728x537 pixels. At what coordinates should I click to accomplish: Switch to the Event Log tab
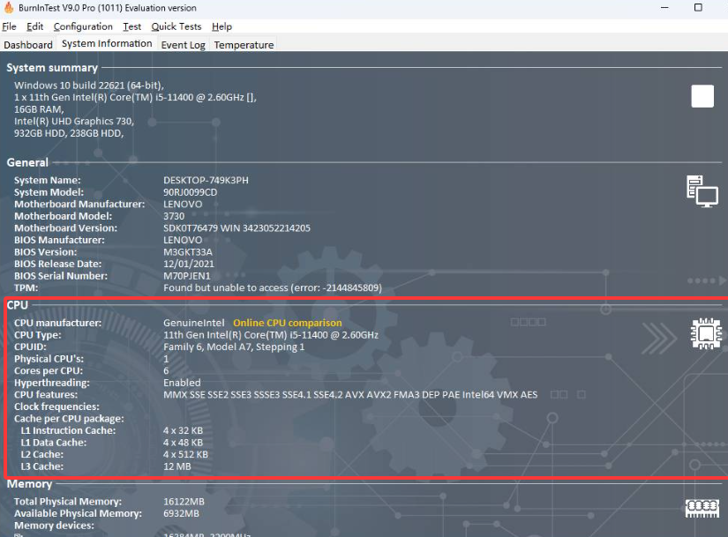184,45
